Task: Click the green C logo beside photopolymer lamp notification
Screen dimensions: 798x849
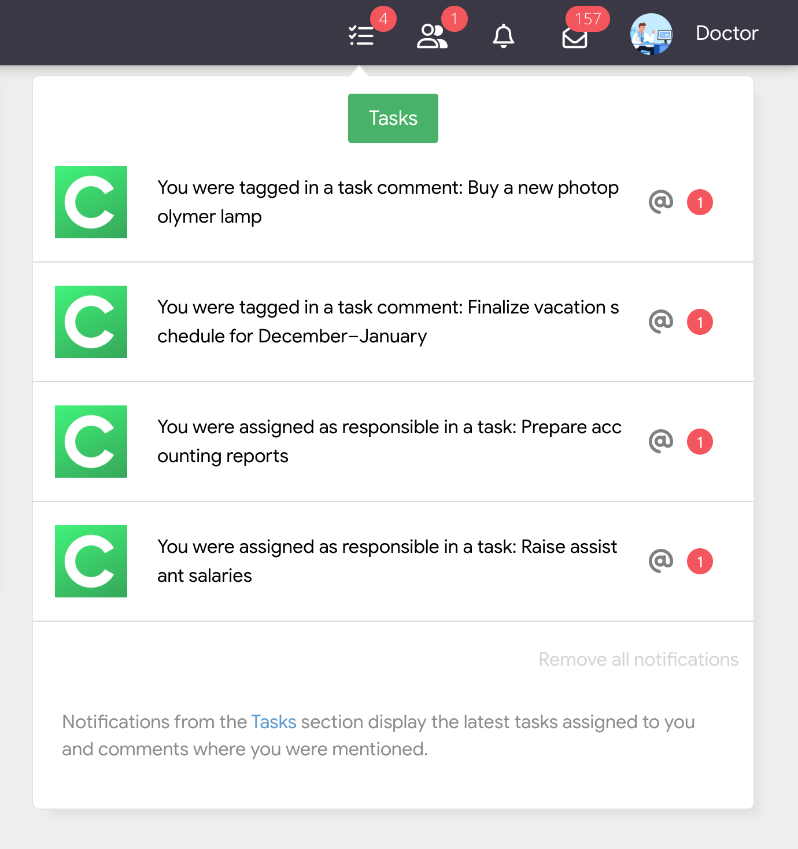Action: (x=91, y=202)
